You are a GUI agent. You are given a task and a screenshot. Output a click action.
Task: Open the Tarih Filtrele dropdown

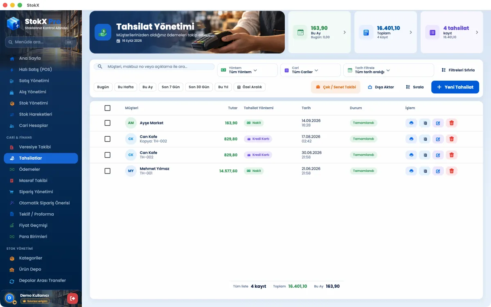point(388,70)
